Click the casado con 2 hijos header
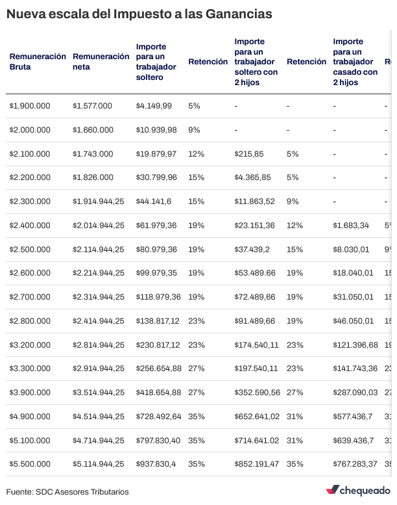397x505 pixels. (355, 62)
